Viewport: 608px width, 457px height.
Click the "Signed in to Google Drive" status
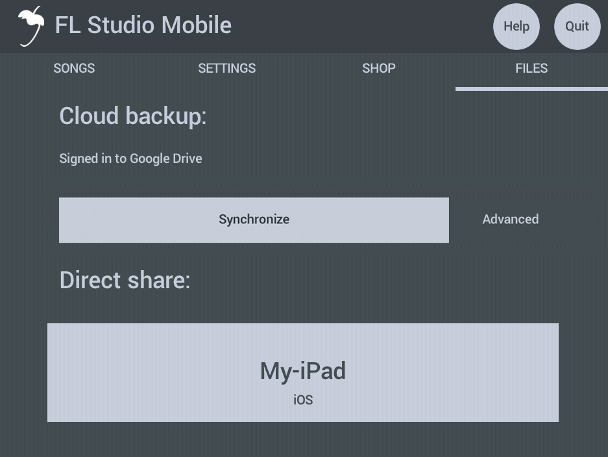(130, 158)
